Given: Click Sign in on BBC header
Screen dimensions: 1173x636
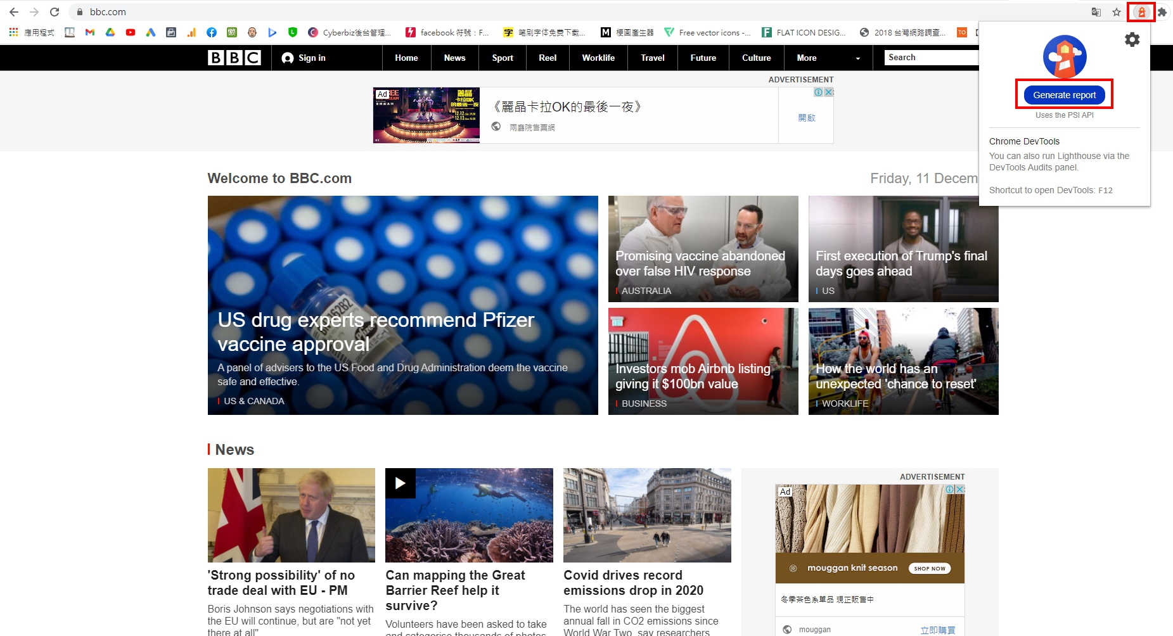Looking at the screenshot, I should click(x=304, y=58).
